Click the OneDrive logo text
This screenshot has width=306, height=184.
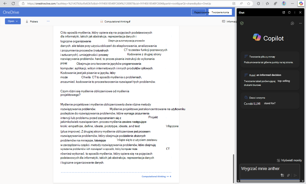[x=11, y=12]
